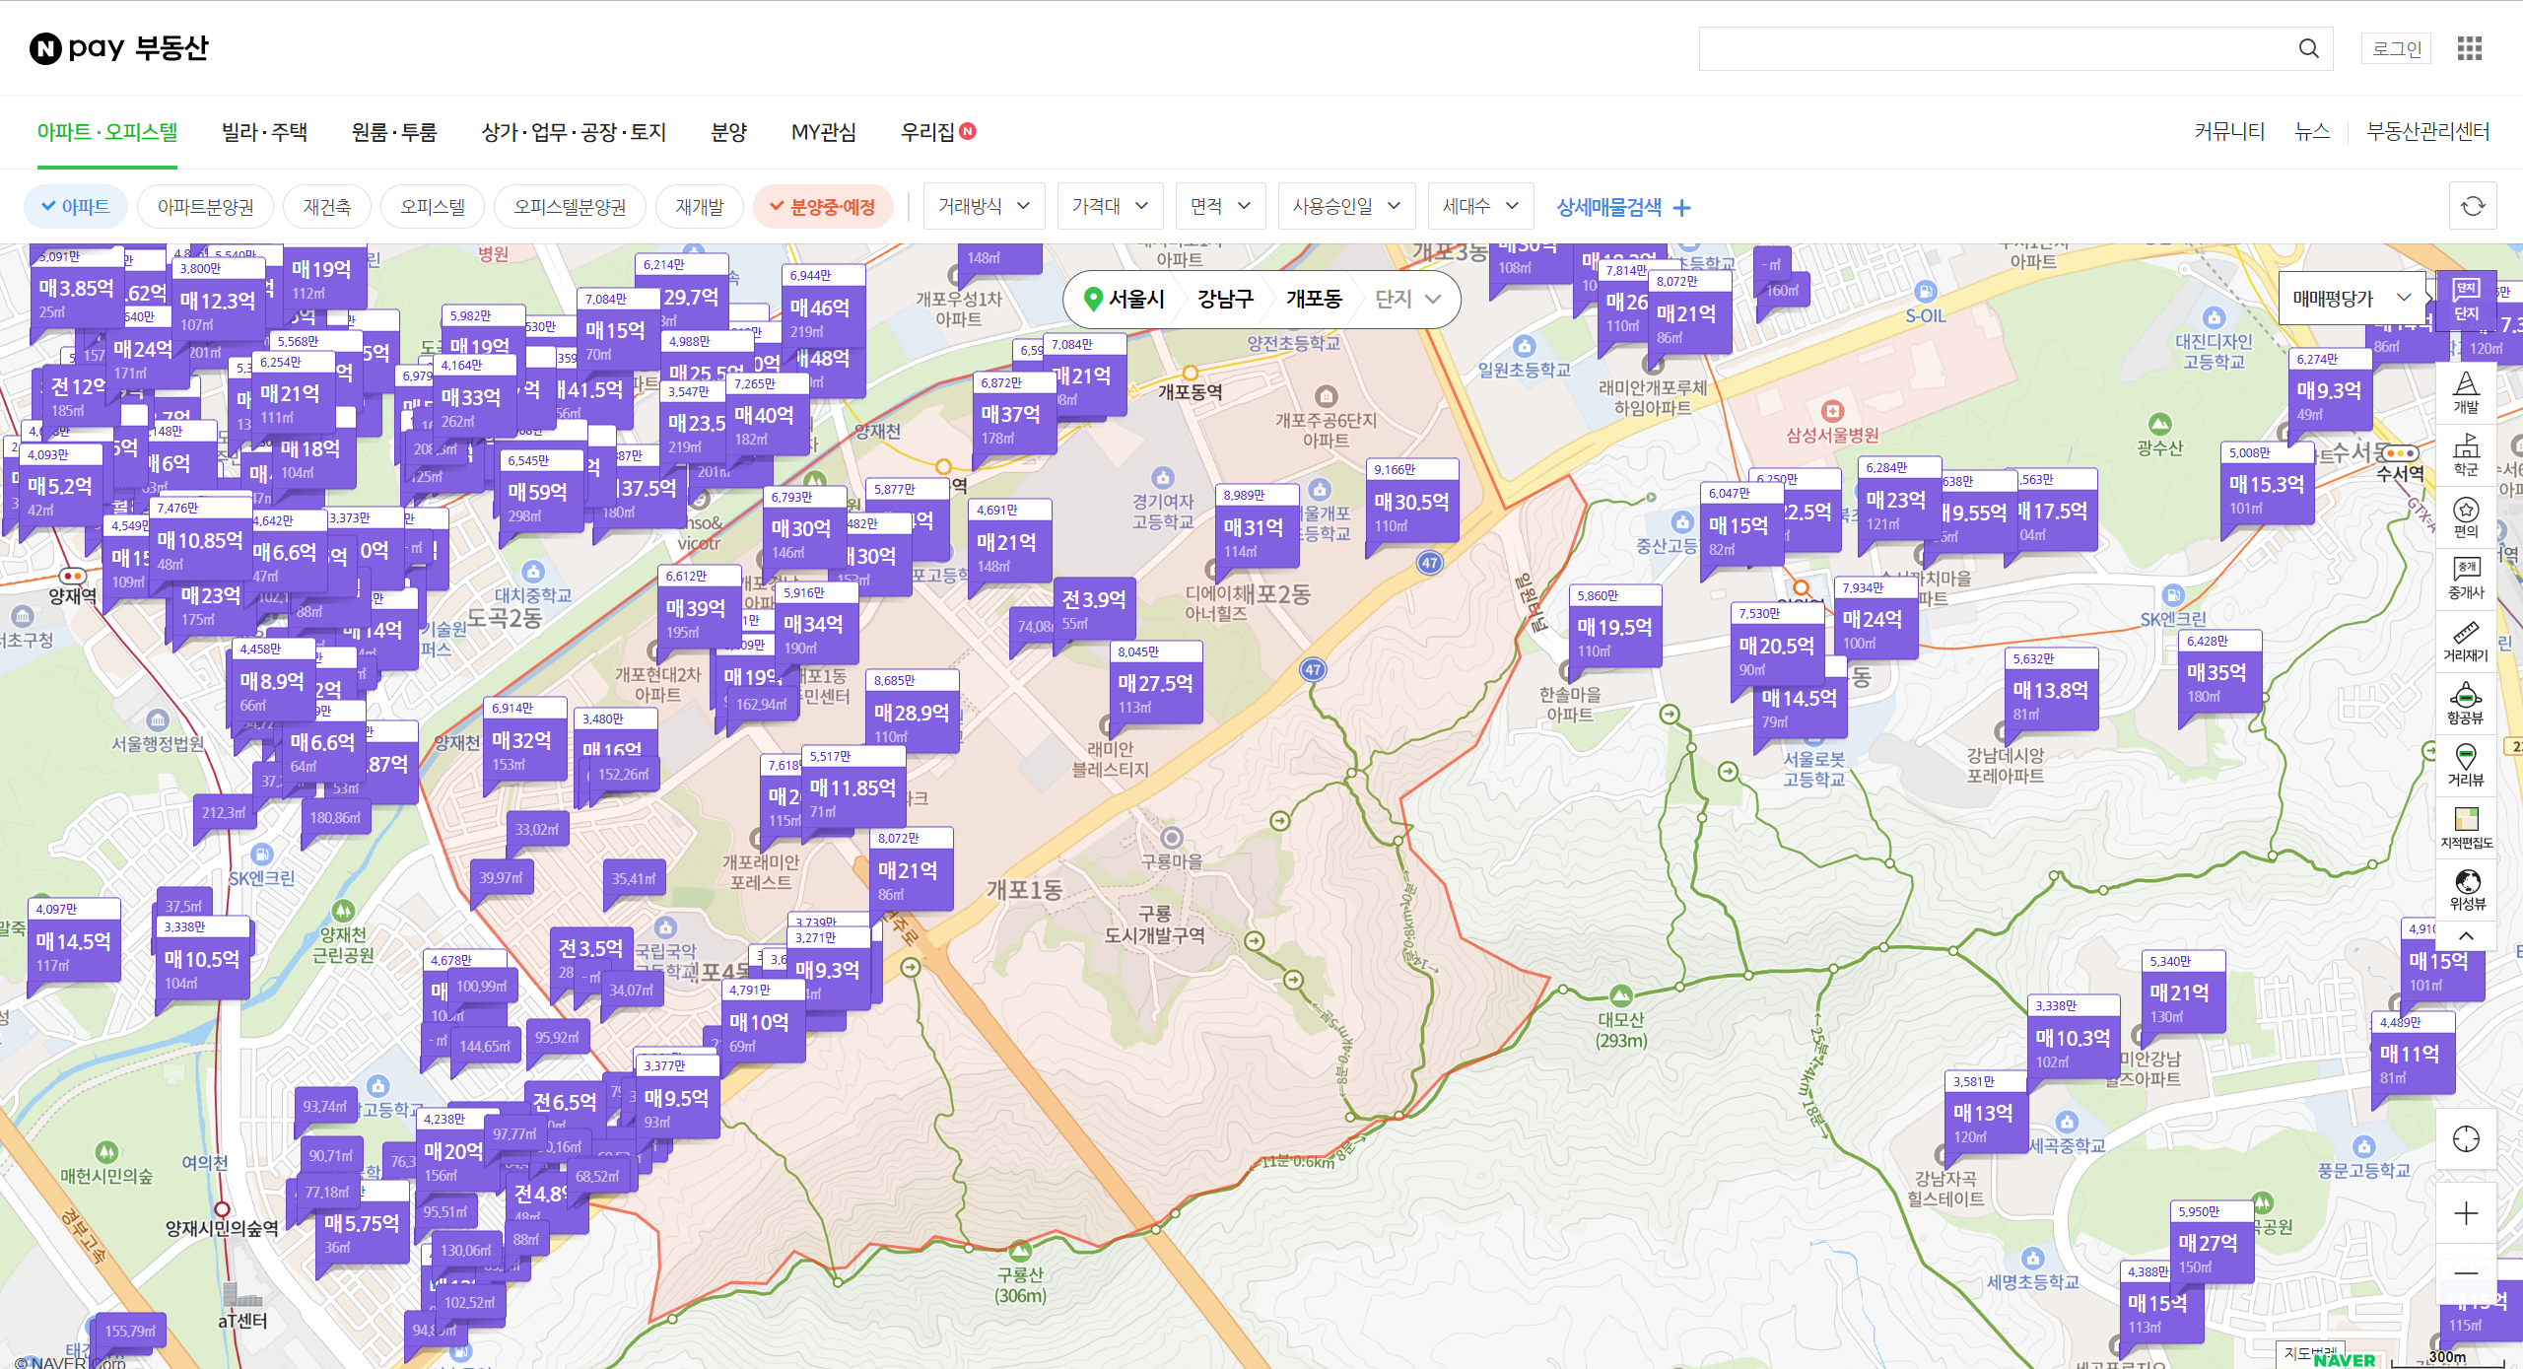Activate the 거리뷰 street view icon

(2465, 766)
